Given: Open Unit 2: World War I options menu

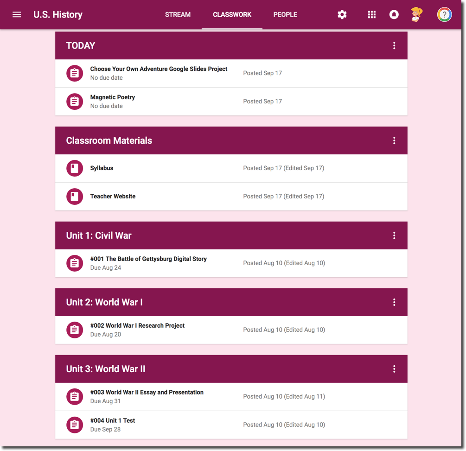Looking at the screenshot, I should point(394,302).
